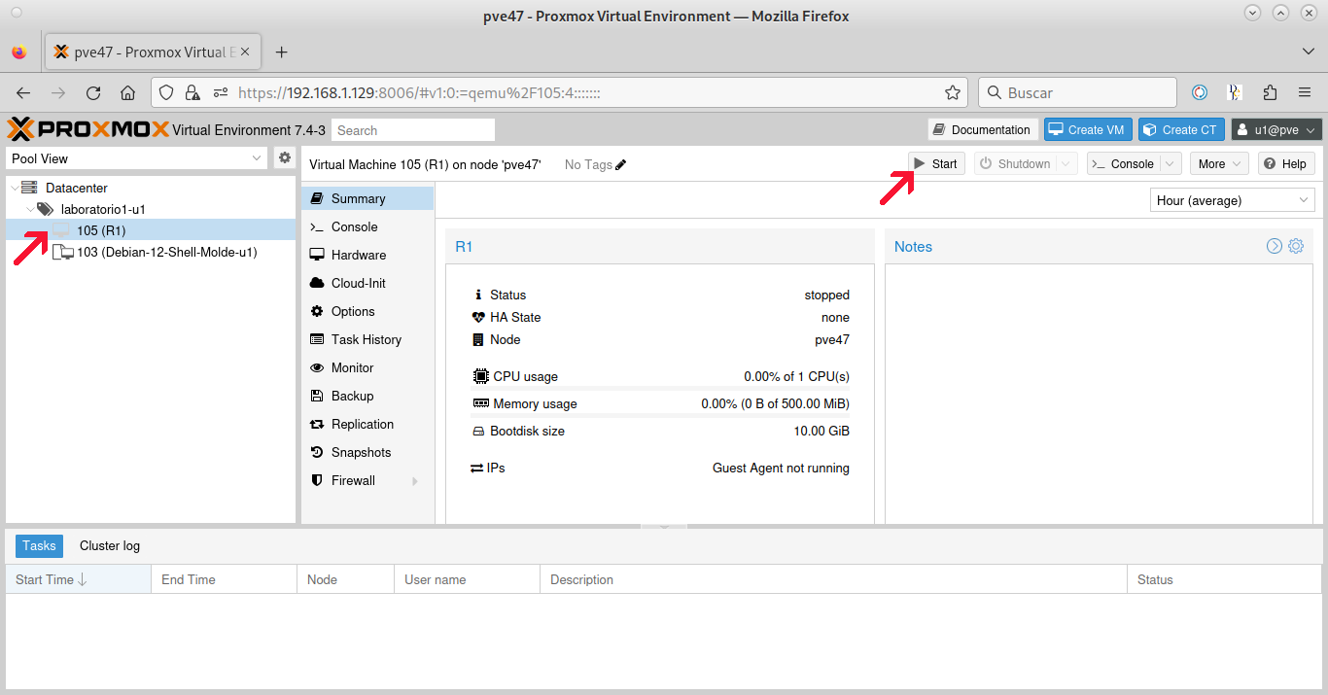Click the Create VM button
This screenshot has width=1328, height=695.
(1086, 129)
